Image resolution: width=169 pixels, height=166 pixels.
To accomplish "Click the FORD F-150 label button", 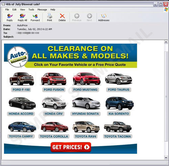I will (x=21, y=90).
